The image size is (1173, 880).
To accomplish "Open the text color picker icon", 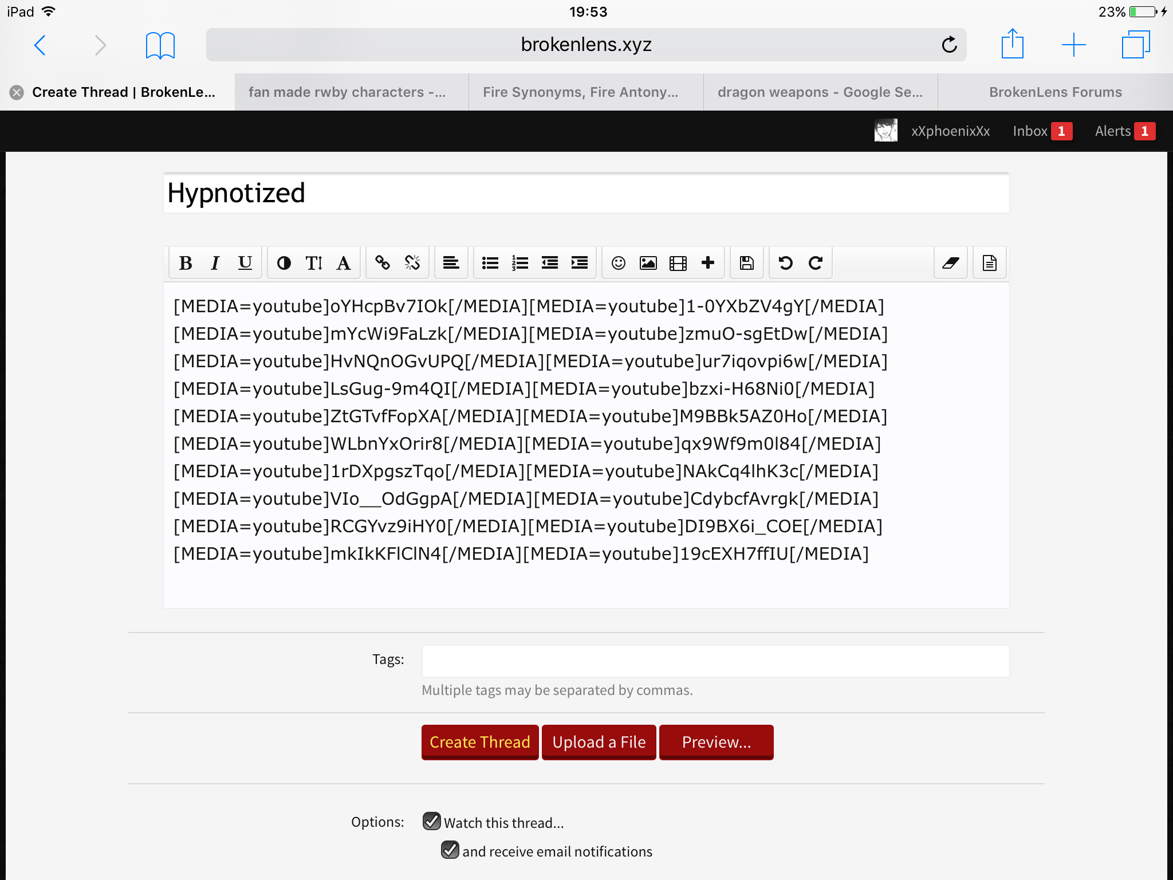I will coord(284,263).
